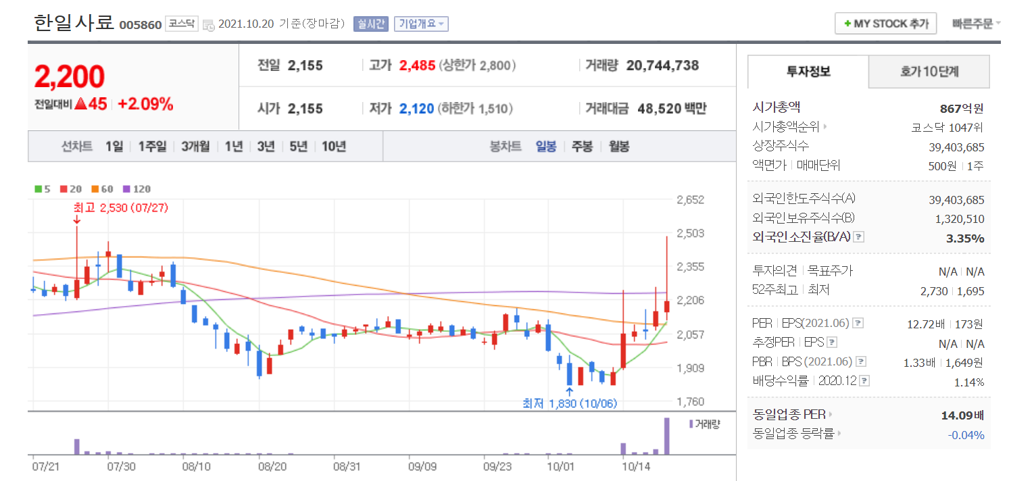
Task: Click the help icon beside PER EPS(2021.06)
Action: (x=857, y=324)
